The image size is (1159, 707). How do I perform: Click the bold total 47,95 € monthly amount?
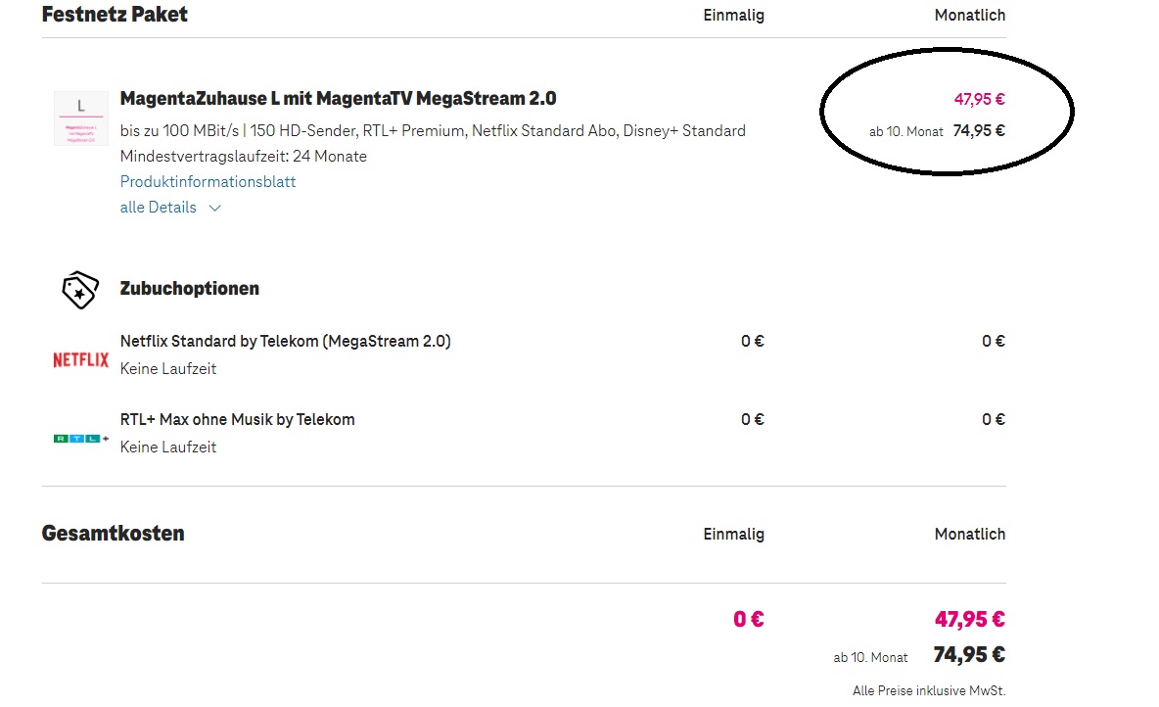pyautogui.click(x=969, y=619)
